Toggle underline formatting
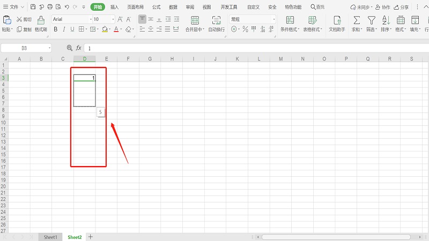The image size is (429, 241). (72, 29)
